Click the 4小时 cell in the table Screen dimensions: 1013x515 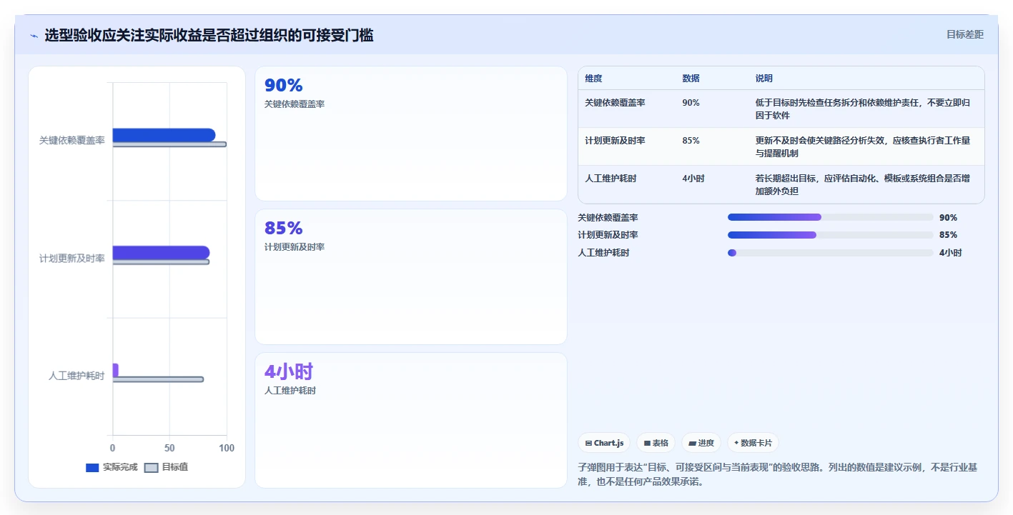693,179
